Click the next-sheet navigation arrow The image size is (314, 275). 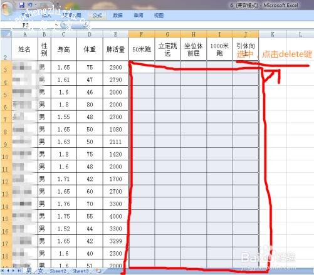(13, 271)
